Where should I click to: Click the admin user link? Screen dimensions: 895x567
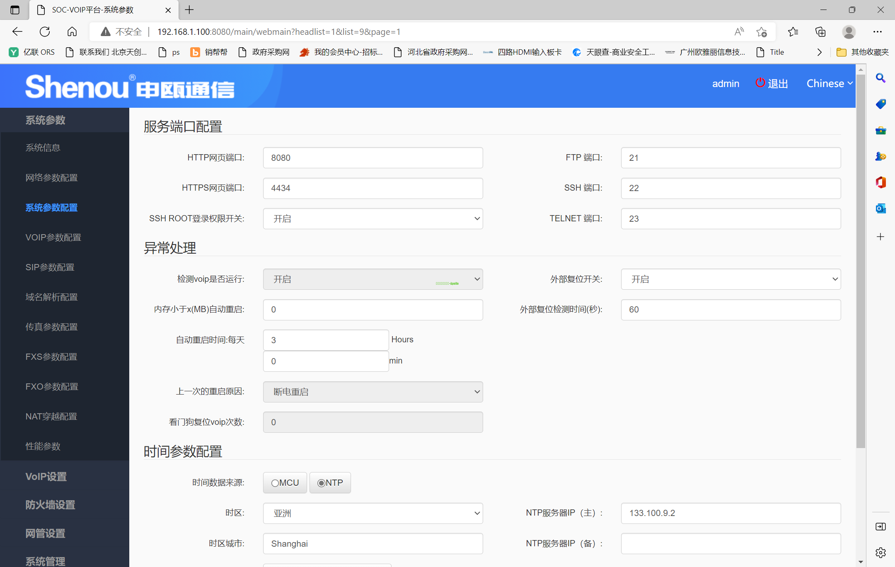point(725,83)
